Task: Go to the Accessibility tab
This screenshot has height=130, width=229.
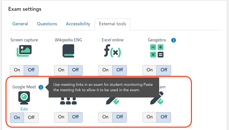Action: point(78,24)
